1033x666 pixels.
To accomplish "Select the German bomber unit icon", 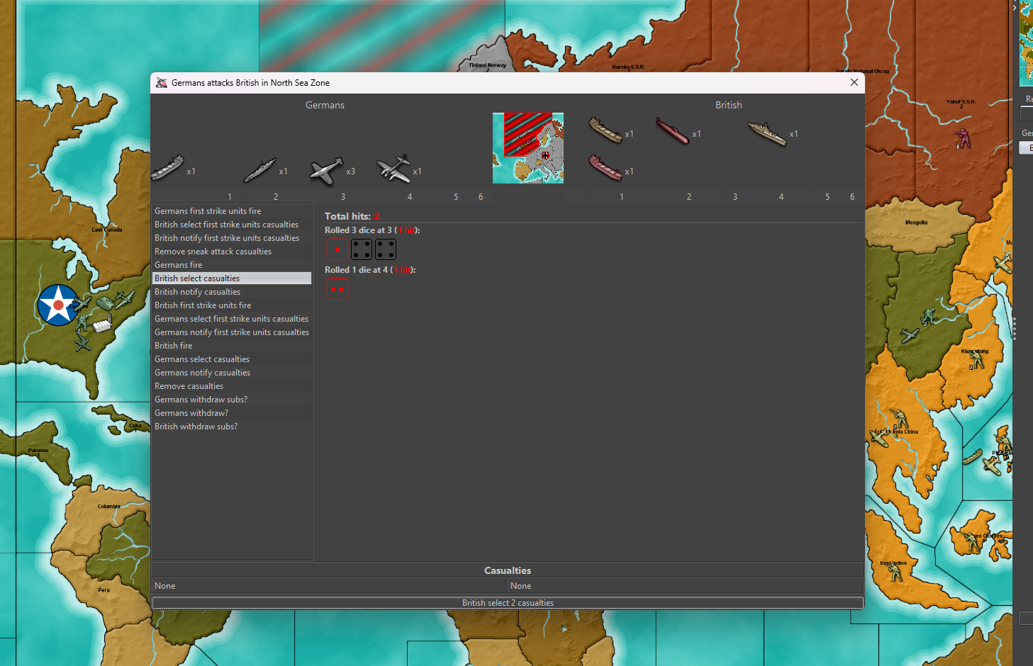I will [393, 169].
